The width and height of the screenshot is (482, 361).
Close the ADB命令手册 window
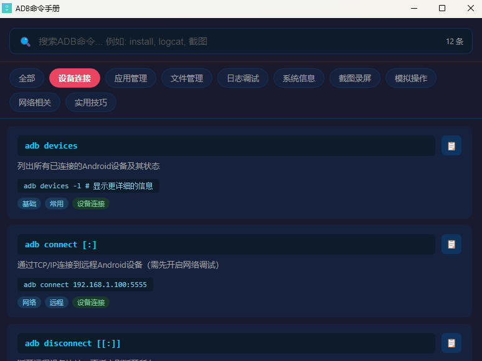(x=471, y=8)
